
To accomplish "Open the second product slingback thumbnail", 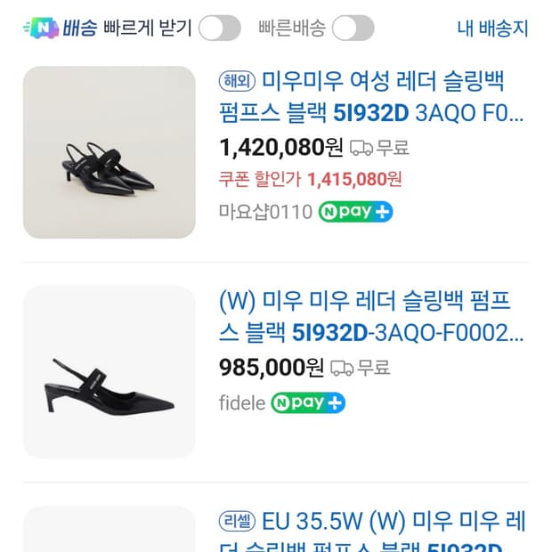I will coord(109,372).
